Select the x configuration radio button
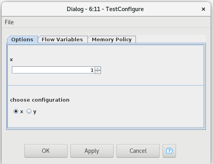213x164 pixels. tap(16, 111)
